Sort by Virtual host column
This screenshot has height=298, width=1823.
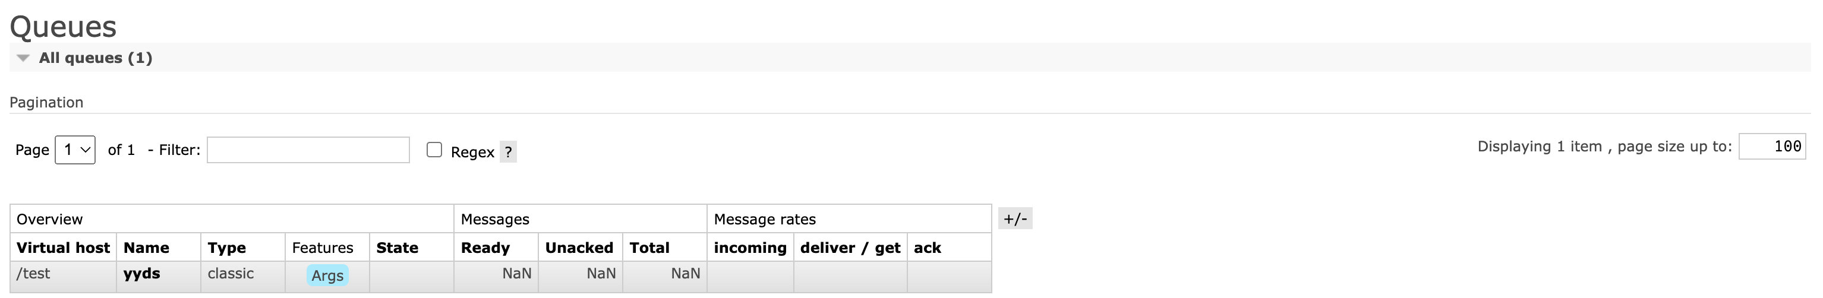[63, 248]
